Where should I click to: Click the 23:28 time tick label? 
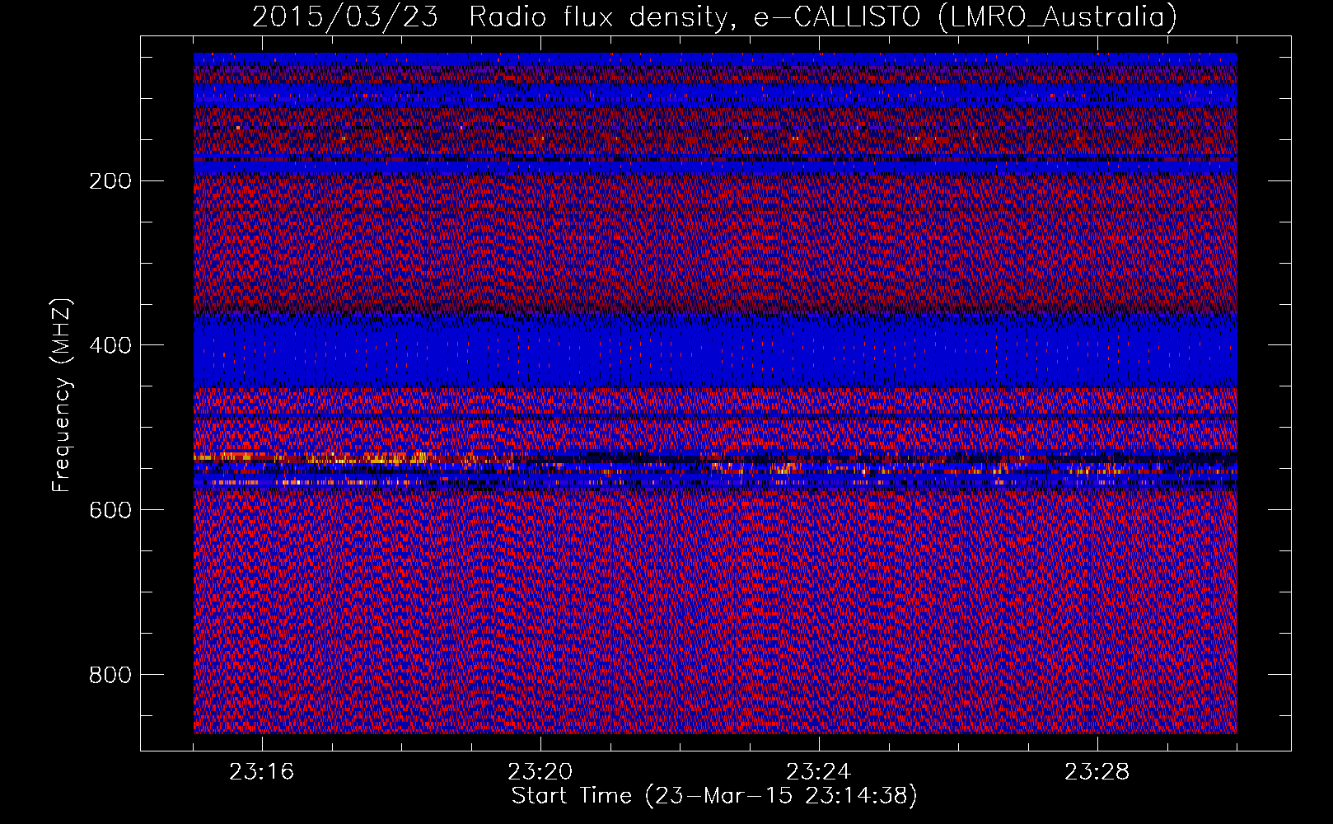(x=1097, y=772)
